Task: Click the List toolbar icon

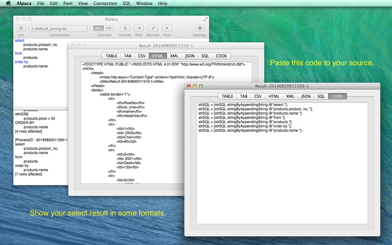Action: pos(21,28)
